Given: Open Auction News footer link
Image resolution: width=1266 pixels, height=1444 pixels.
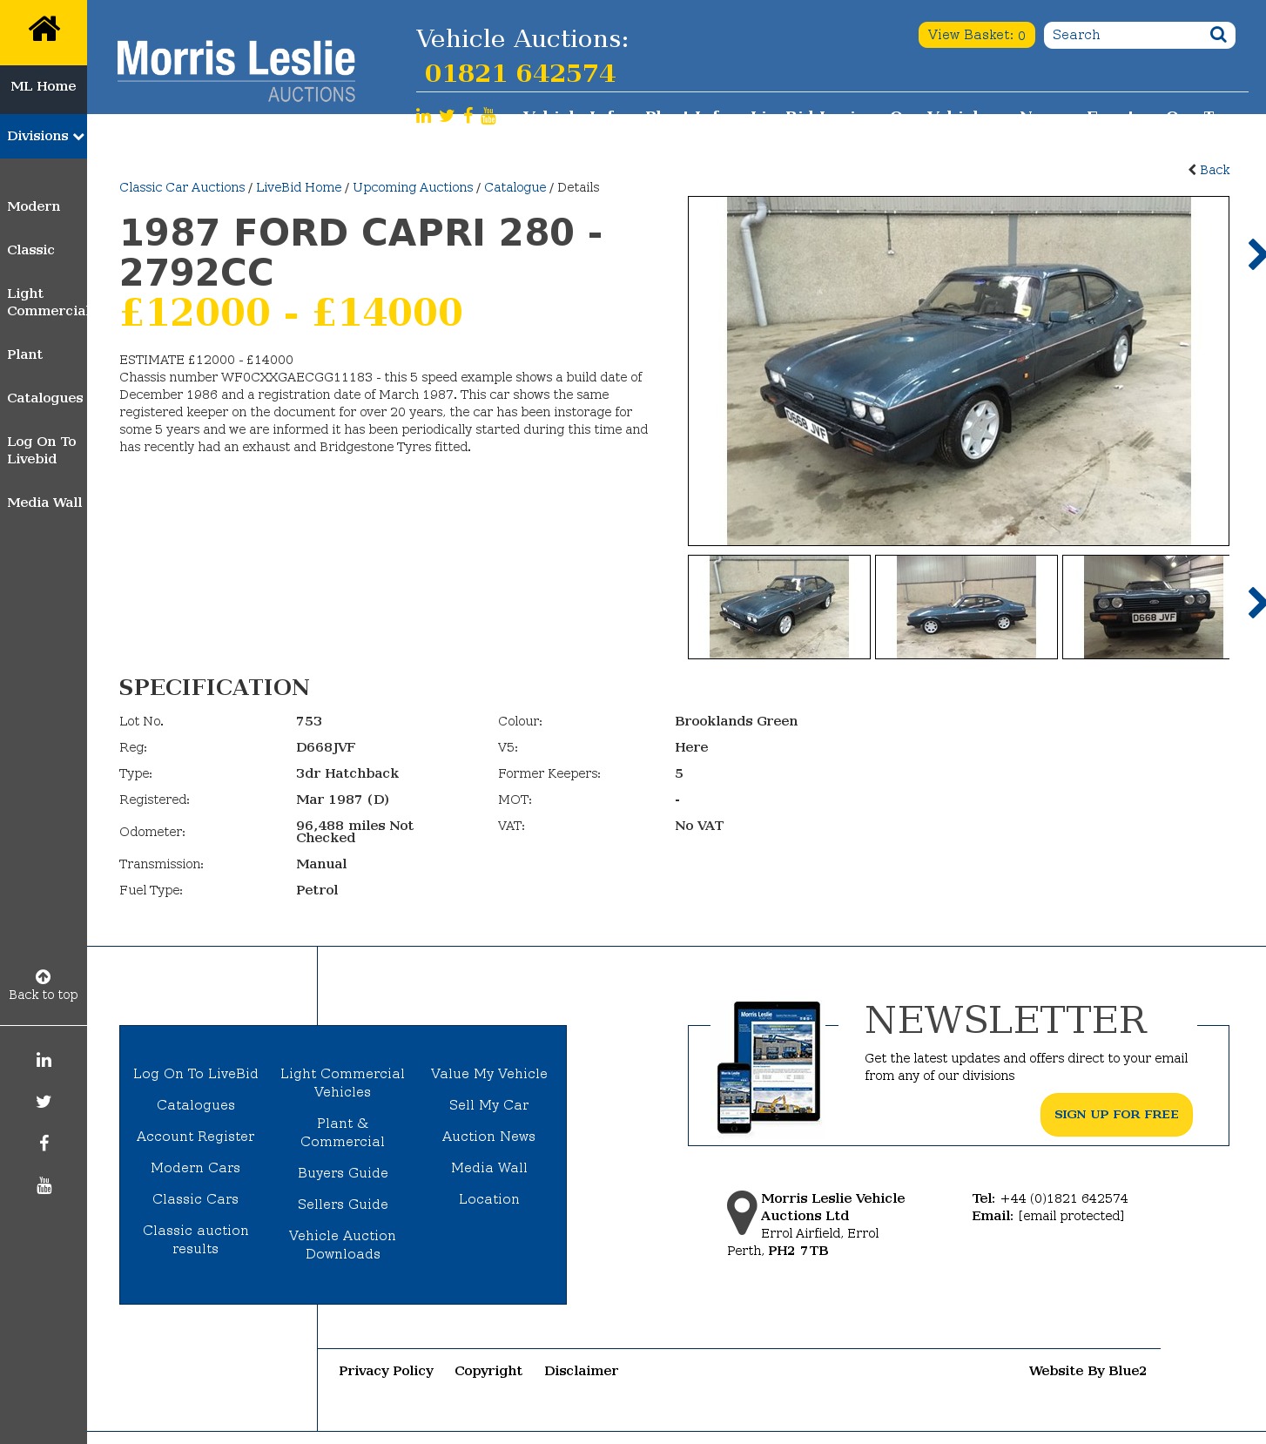Looking at the screenshot, I should tap(489, 1137).
